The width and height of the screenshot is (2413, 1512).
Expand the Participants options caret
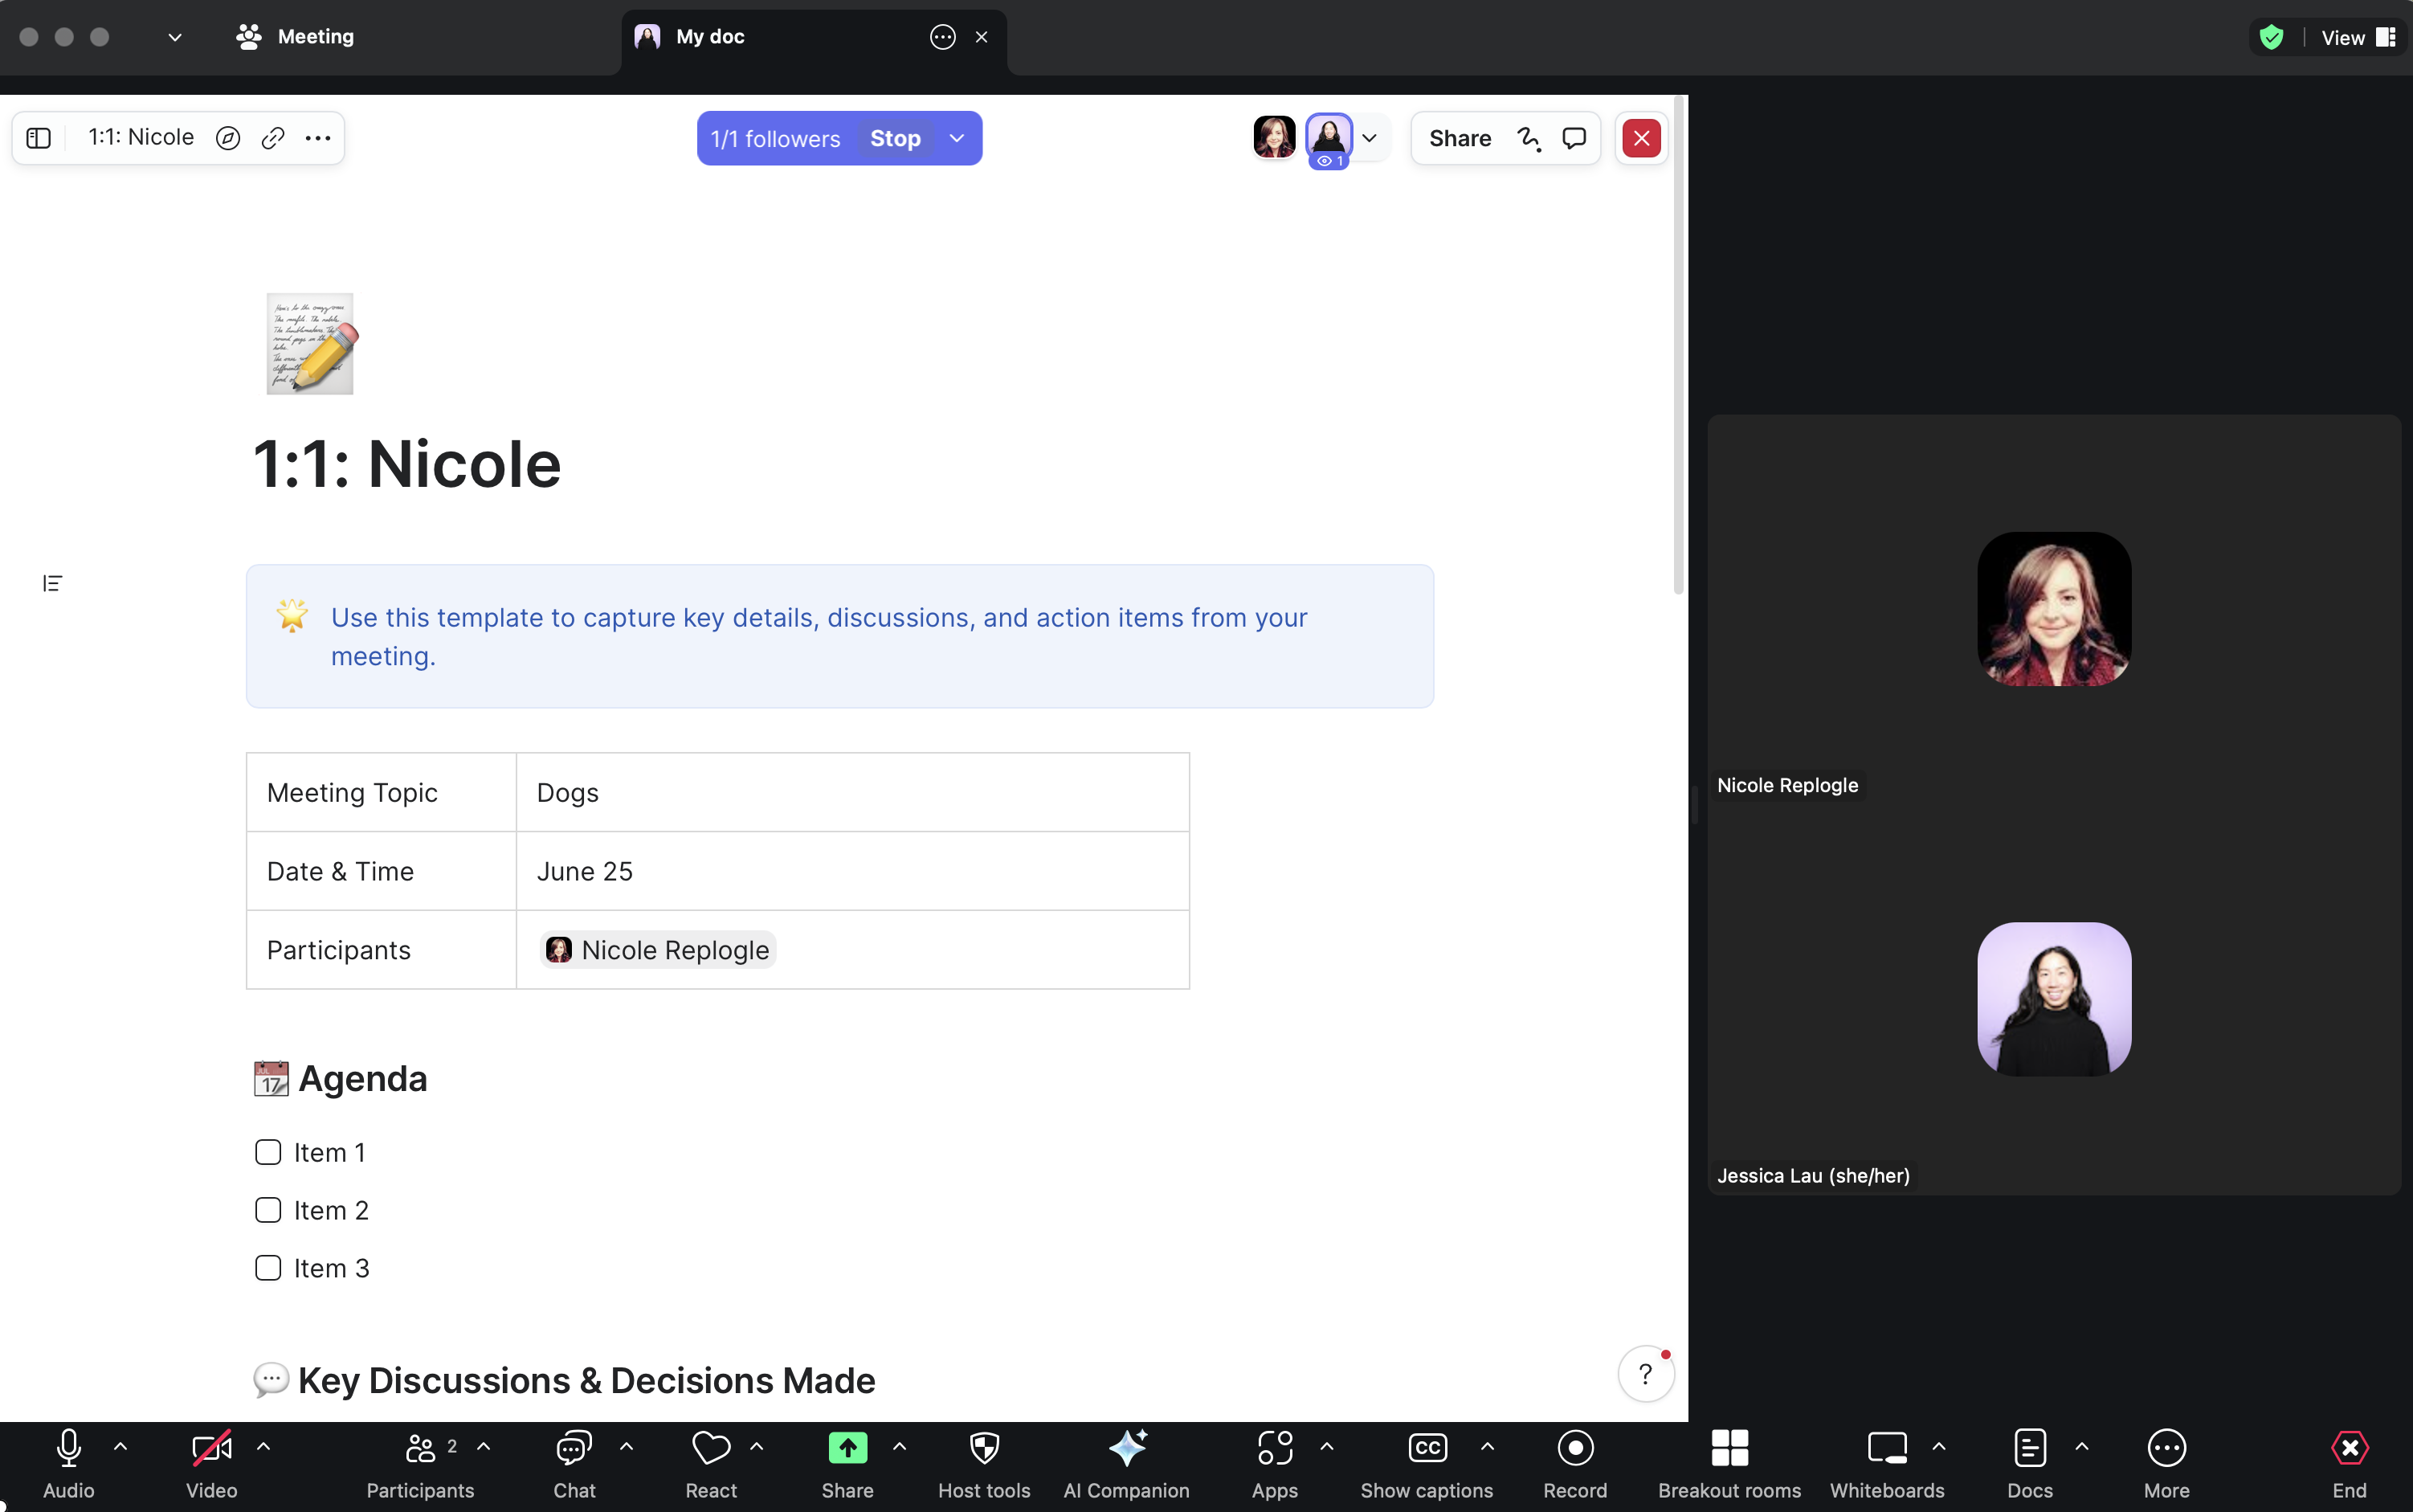pos(484,1446)
